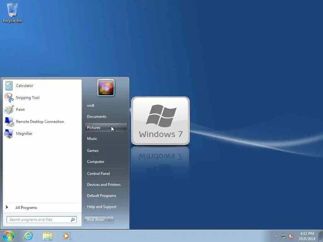Open Control Panel
Image resolution: width=323 pixels, height=242 pixels.
pos(106,174)
